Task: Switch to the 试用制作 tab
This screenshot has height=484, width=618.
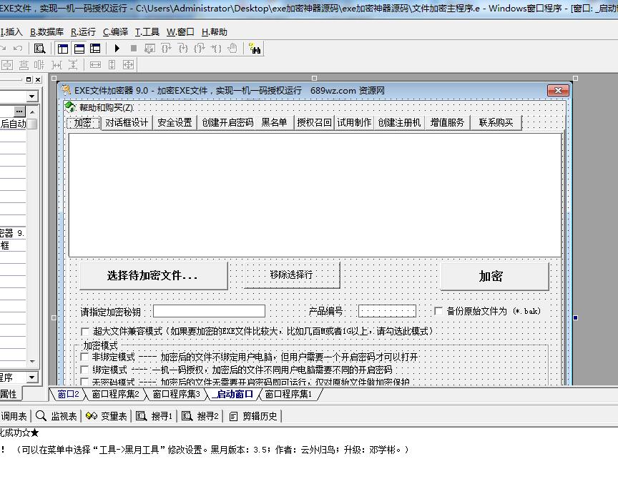Action: click(354, 122)
